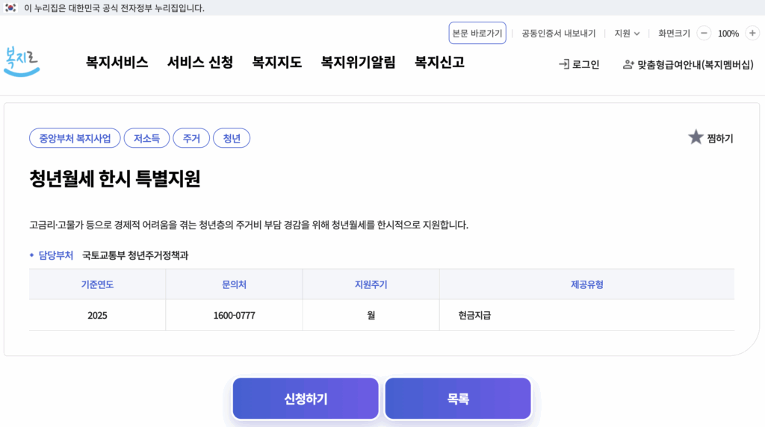Viewport: 765px width, 427px height.
Task: Select the 청년 tag
Action: point(232,138)
